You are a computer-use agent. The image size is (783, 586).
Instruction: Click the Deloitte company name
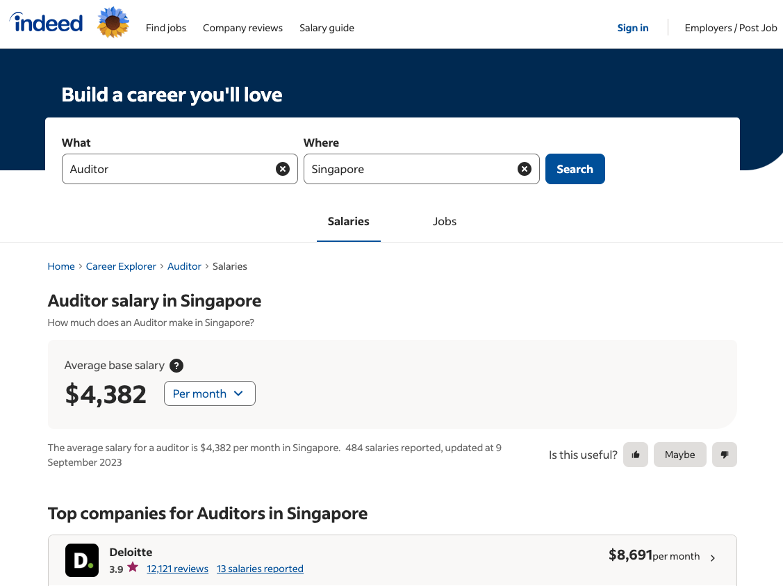[131, 552]
